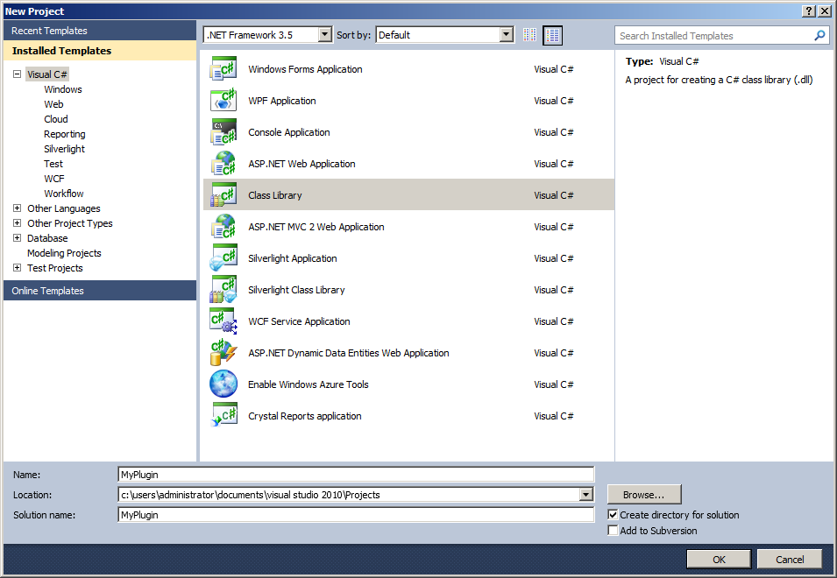Select the Modeling Projects node
This screenshot has height=578, width=837.
[64, 253]
